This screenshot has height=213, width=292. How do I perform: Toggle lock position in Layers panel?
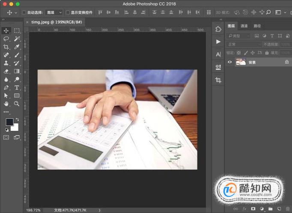[253, 53]
